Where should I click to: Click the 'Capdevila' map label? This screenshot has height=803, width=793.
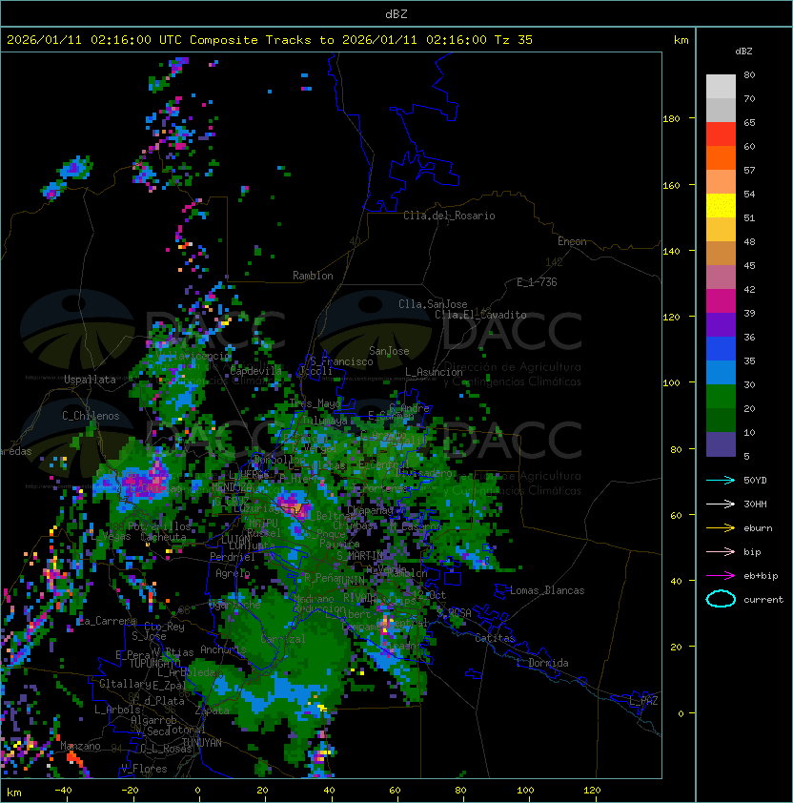[x=255, y=371]
